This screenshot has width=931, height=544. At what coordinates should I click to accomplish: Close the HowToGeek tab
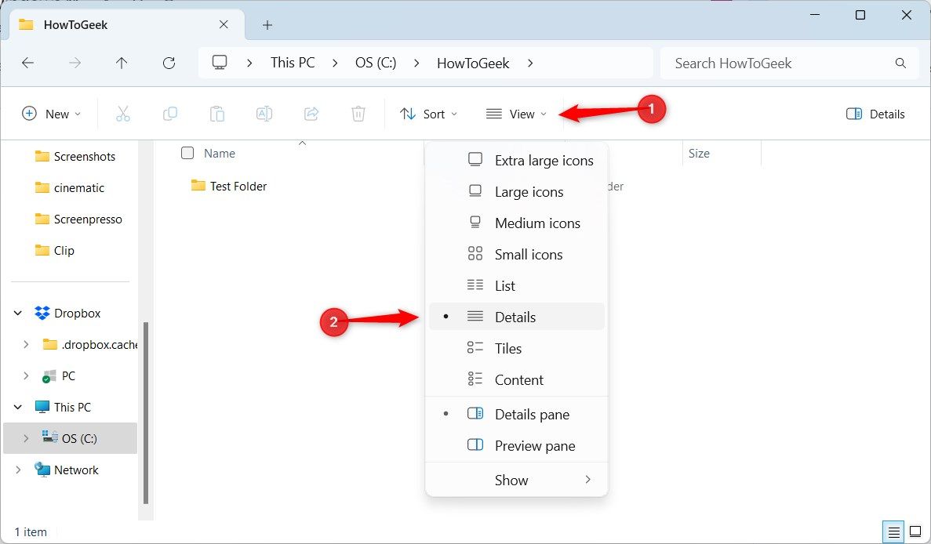click(x=224, y=24)
